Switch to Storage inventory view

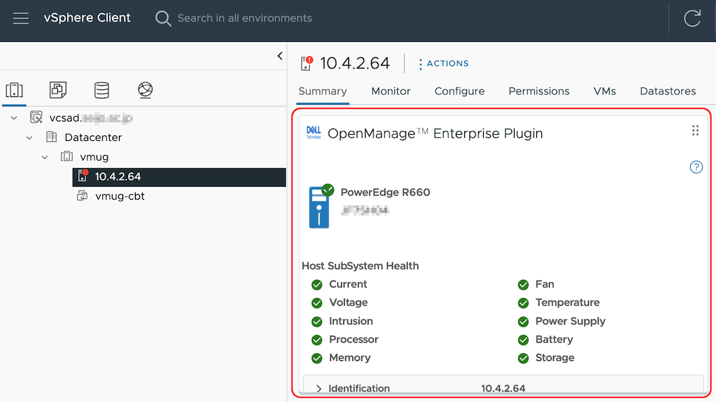coord(101,90)
